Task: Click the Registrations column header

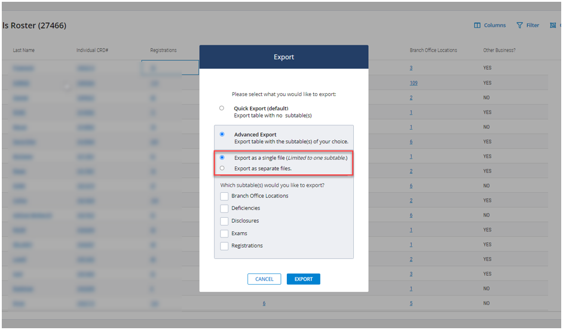Action: (x=163, y=50)
